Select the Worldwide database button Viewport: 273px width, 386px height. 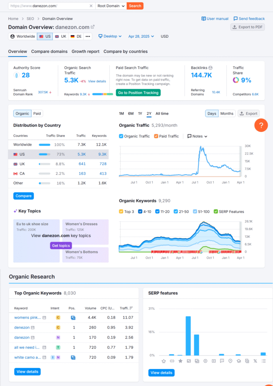23,37
